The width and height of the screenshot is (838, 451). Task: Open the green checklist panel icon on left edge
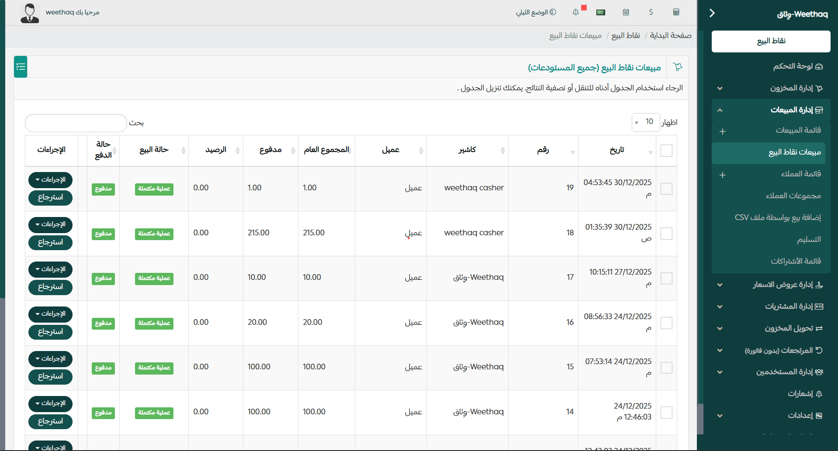click(x=20, y=66)
